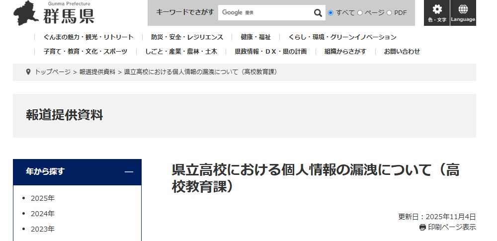Click the Google keyword search field
The height and width of the screenshot is (241, 497).
click(264, 13)
